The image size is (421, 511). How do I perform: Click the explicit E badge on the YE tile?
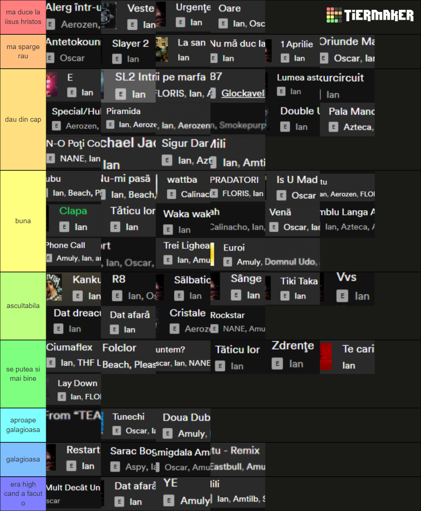(x=168, y=500)
